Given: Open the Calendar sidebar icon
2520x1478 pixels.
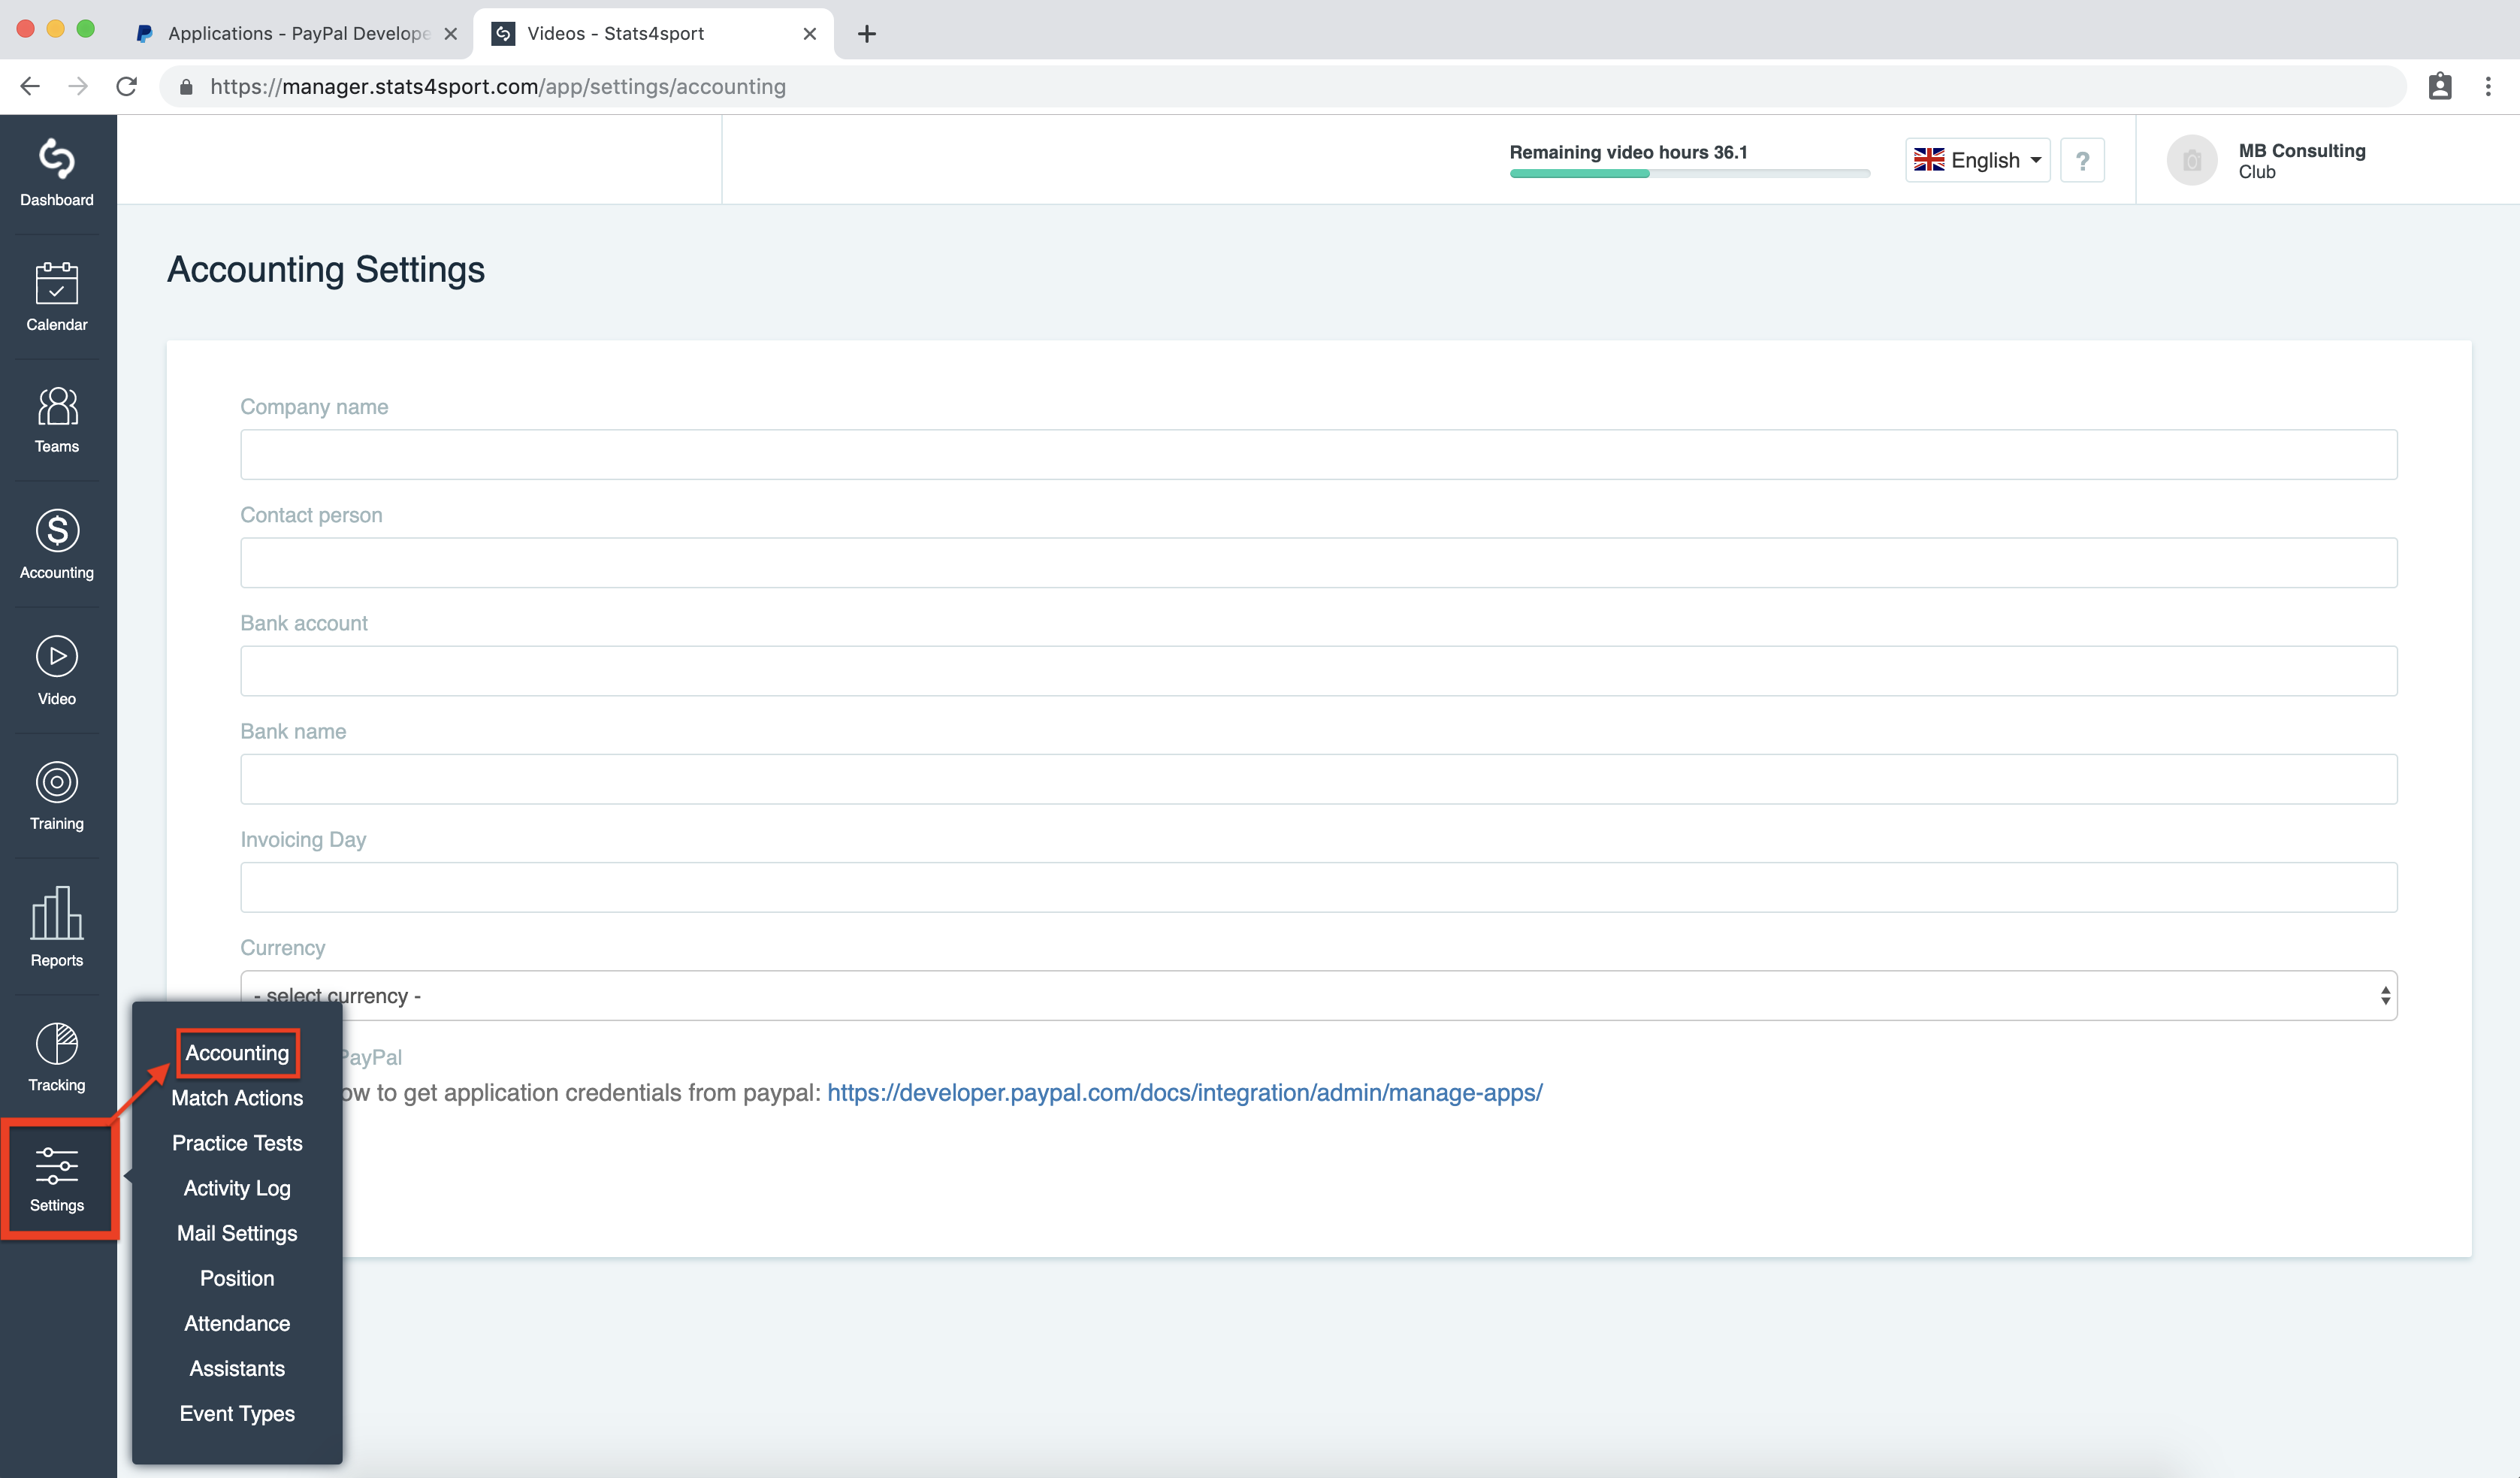Looking at the screenshot, I should click(x=57, y=297).
